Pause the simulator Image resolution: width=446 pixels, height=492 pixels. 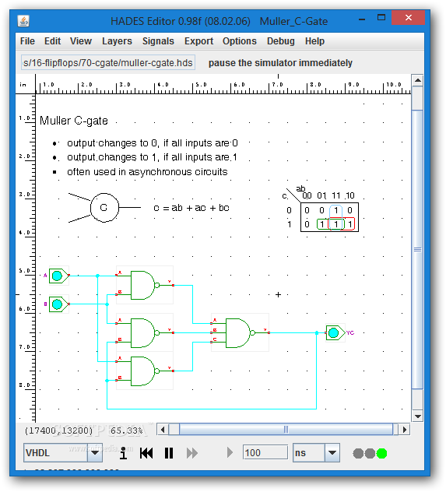169,453
